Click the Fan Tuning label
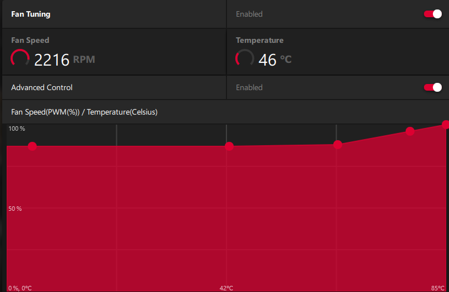Screen dimensions: 449x292 click(x=31, y=14)
